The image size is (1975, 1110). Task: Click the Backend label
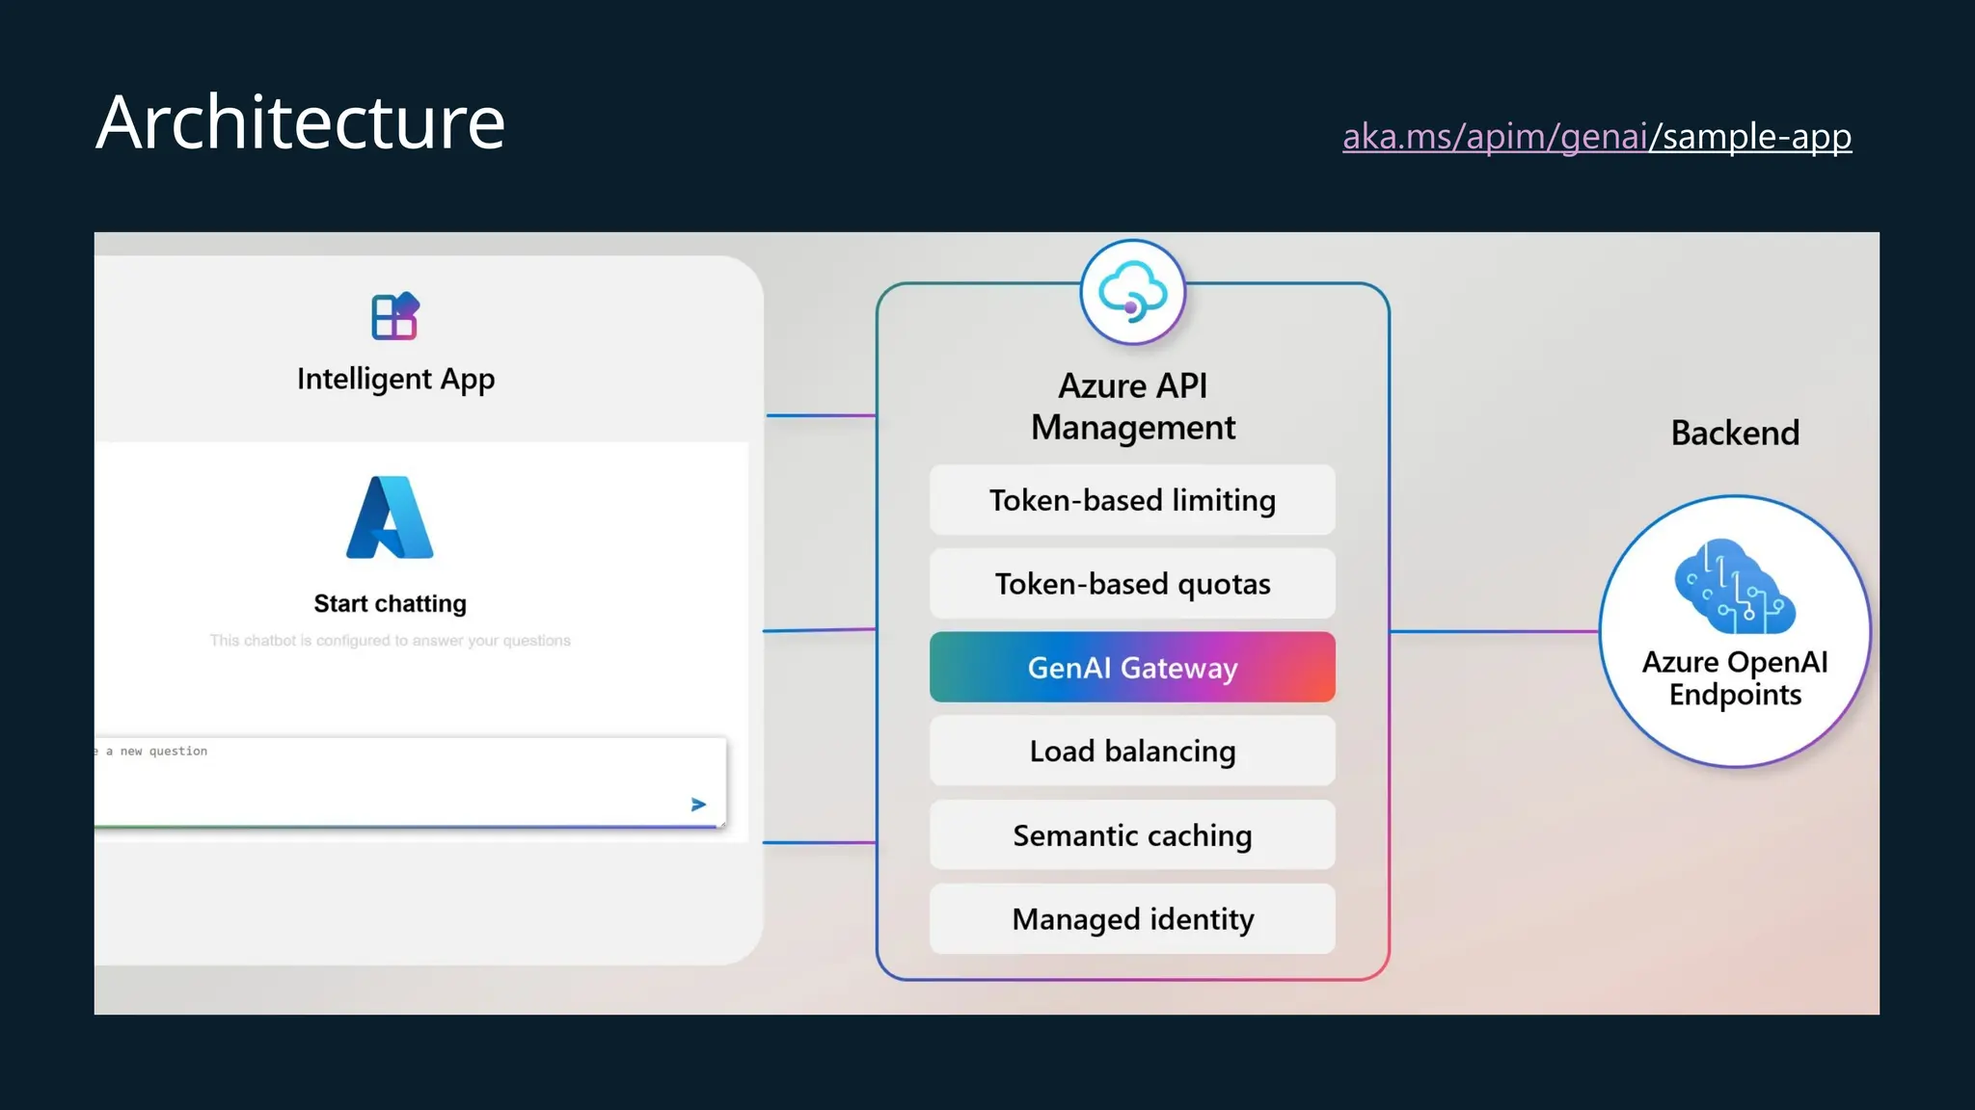click(x=1735, y=434)
